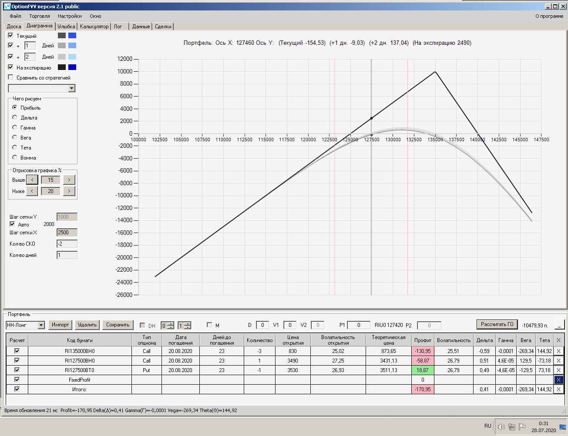Screen dimensions: 568x436
Task: Select the Дельта radio button
Action: tap(15, 117)
